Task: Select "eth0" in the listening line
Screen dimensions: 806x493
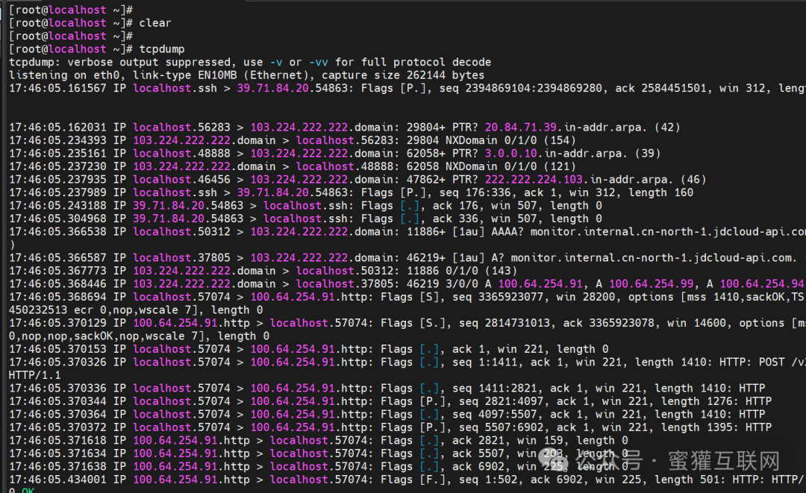Action: [x=107, y=75]
